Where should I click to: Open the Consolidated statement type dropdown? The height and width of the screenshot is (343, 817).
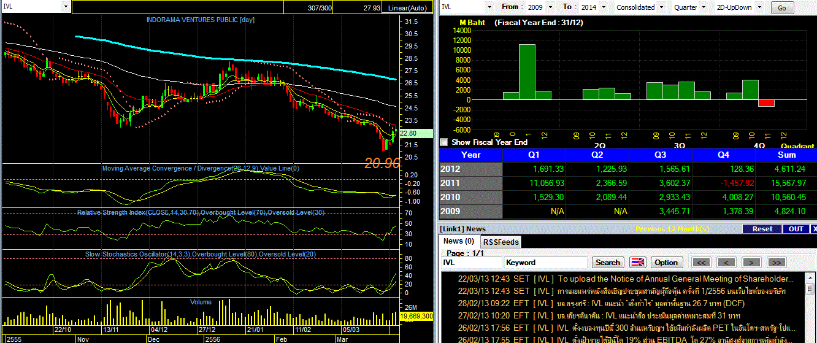(662, 7)
